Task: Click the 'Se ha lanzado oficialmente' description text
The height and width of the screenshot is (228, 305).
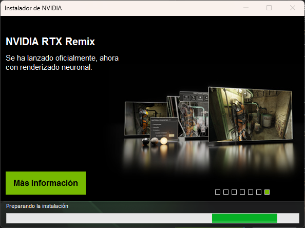Action: click(x=62, y=63)
